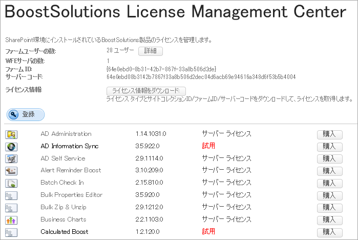This screenshot has width=358, height=240.
Task: Select the AD Administration product name
Action: click(x=66, y=134)
